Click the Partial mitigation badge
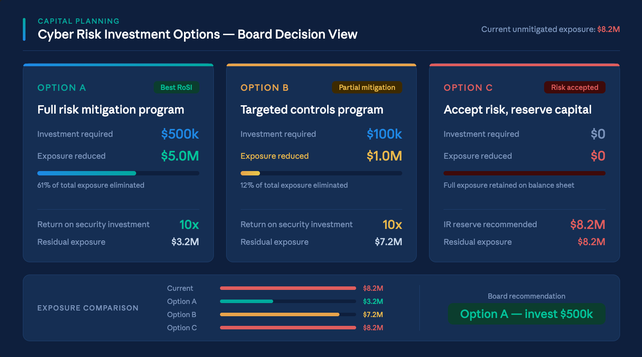The height and width of the screenshot is (357, 642). point(367,87)
